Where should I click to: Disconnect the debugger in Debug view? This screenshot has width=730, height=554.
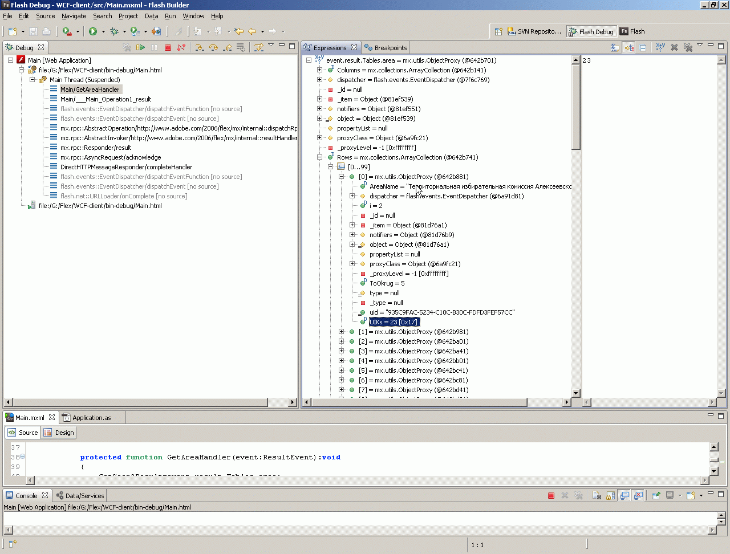click(x=181, y=47)
